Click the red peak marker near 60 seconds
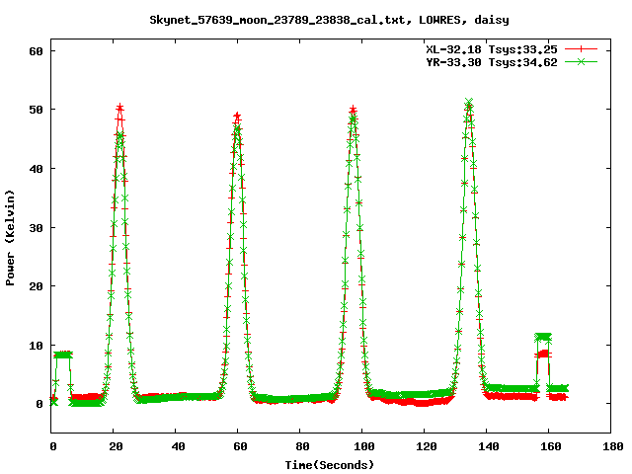The height and width of the screenshot is (474, 632). tap(237, 117)
